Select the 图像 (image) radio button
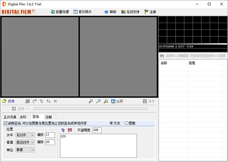Viewport: 228px width, 162px height. [x=126, y=123]
